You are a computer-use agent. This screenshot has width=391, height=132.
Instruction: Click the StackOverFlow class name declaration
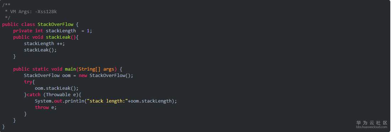55,24
